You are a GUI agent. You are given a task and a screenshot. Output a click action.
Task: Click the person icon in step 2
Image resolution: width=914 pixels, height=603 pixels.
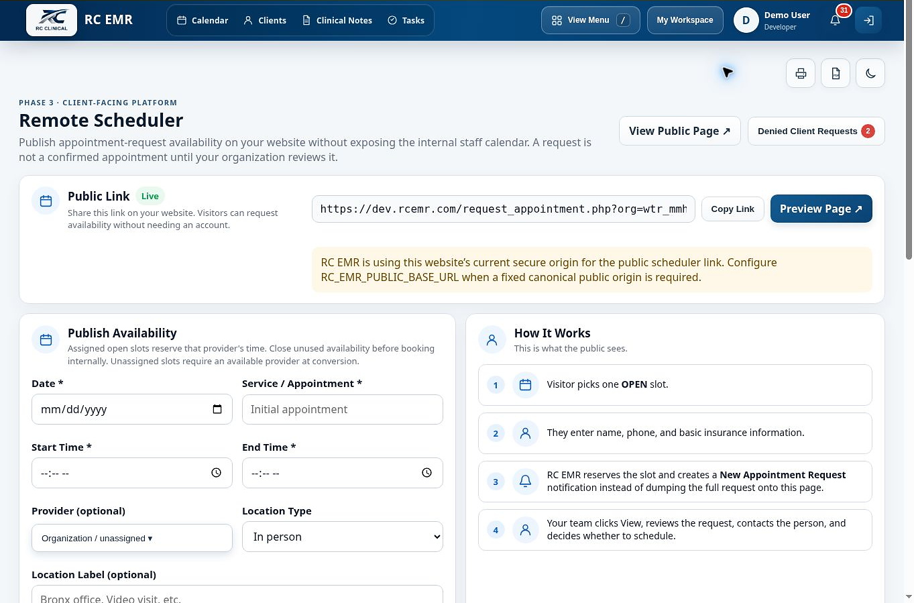coord(526,433)
